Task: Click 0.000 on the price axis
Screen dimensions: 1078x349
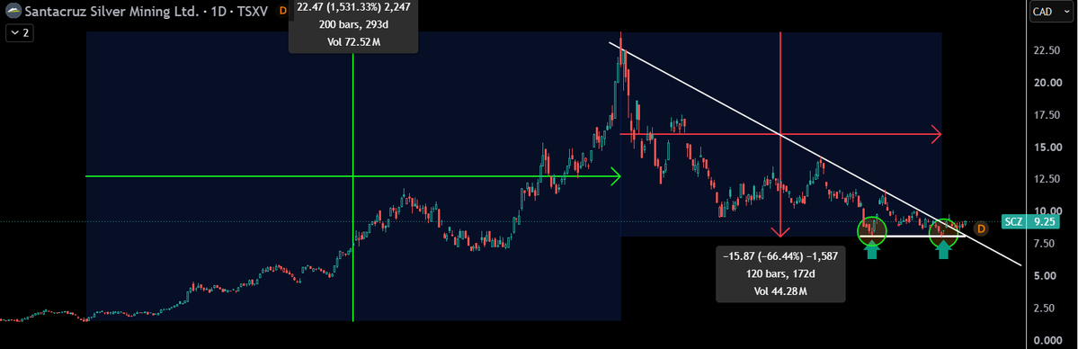Action: (x=1048, y=340)
